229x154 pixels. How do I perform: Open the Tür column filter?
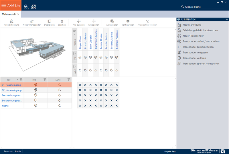tap(21, 80)
